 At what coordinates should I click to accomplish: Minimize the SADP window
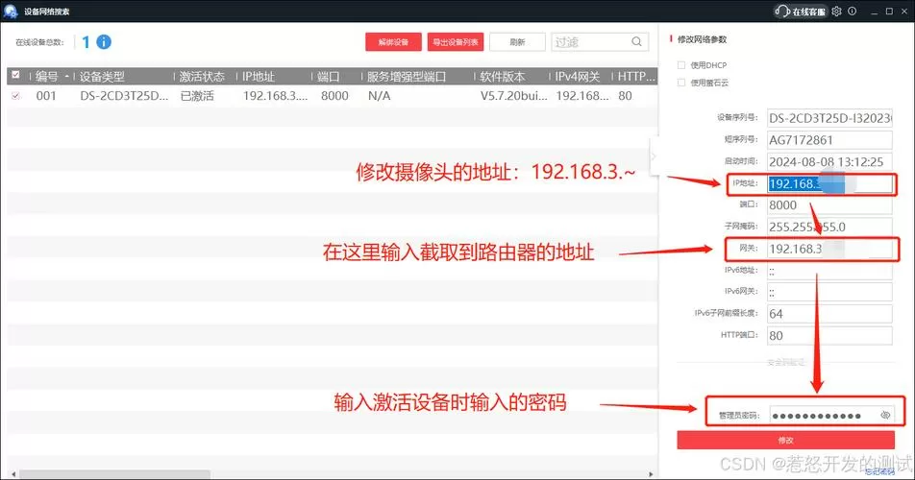pos(874,12)
